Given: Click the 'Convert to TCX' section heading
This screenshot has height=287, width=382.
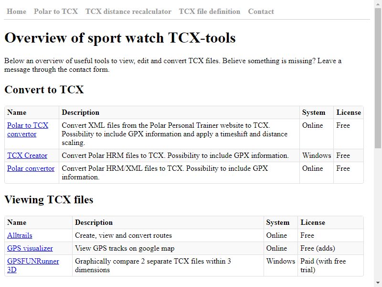Looking at the screenshot, I should pyautogui.click(x=44, y=89).
